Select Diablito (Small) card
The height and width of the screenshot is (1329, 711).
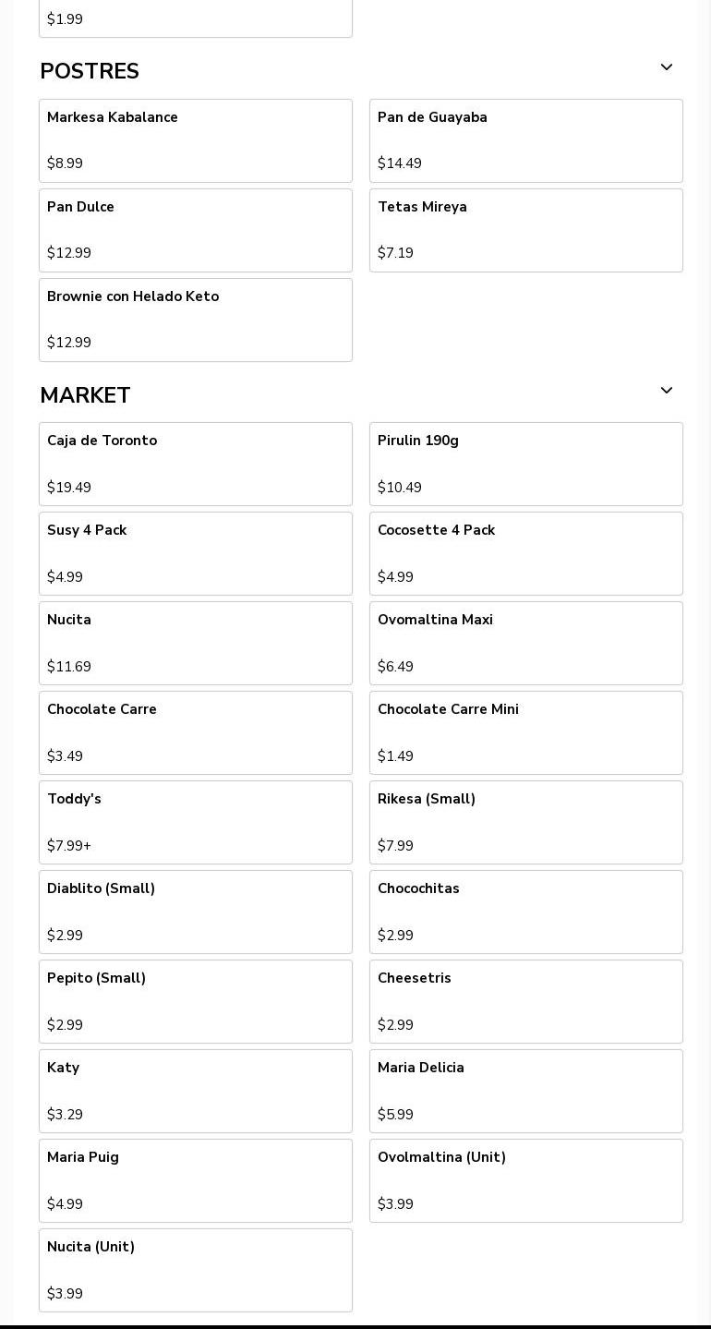[x=195, y=912]
